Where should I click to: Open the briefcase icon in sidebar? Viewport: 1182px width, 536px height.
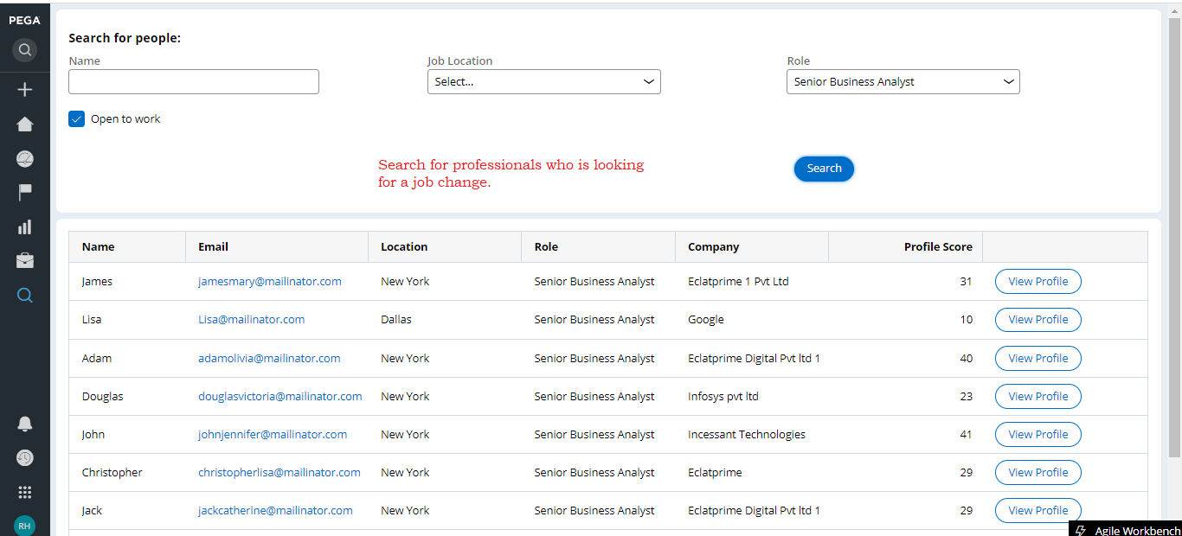pos(25,260)
